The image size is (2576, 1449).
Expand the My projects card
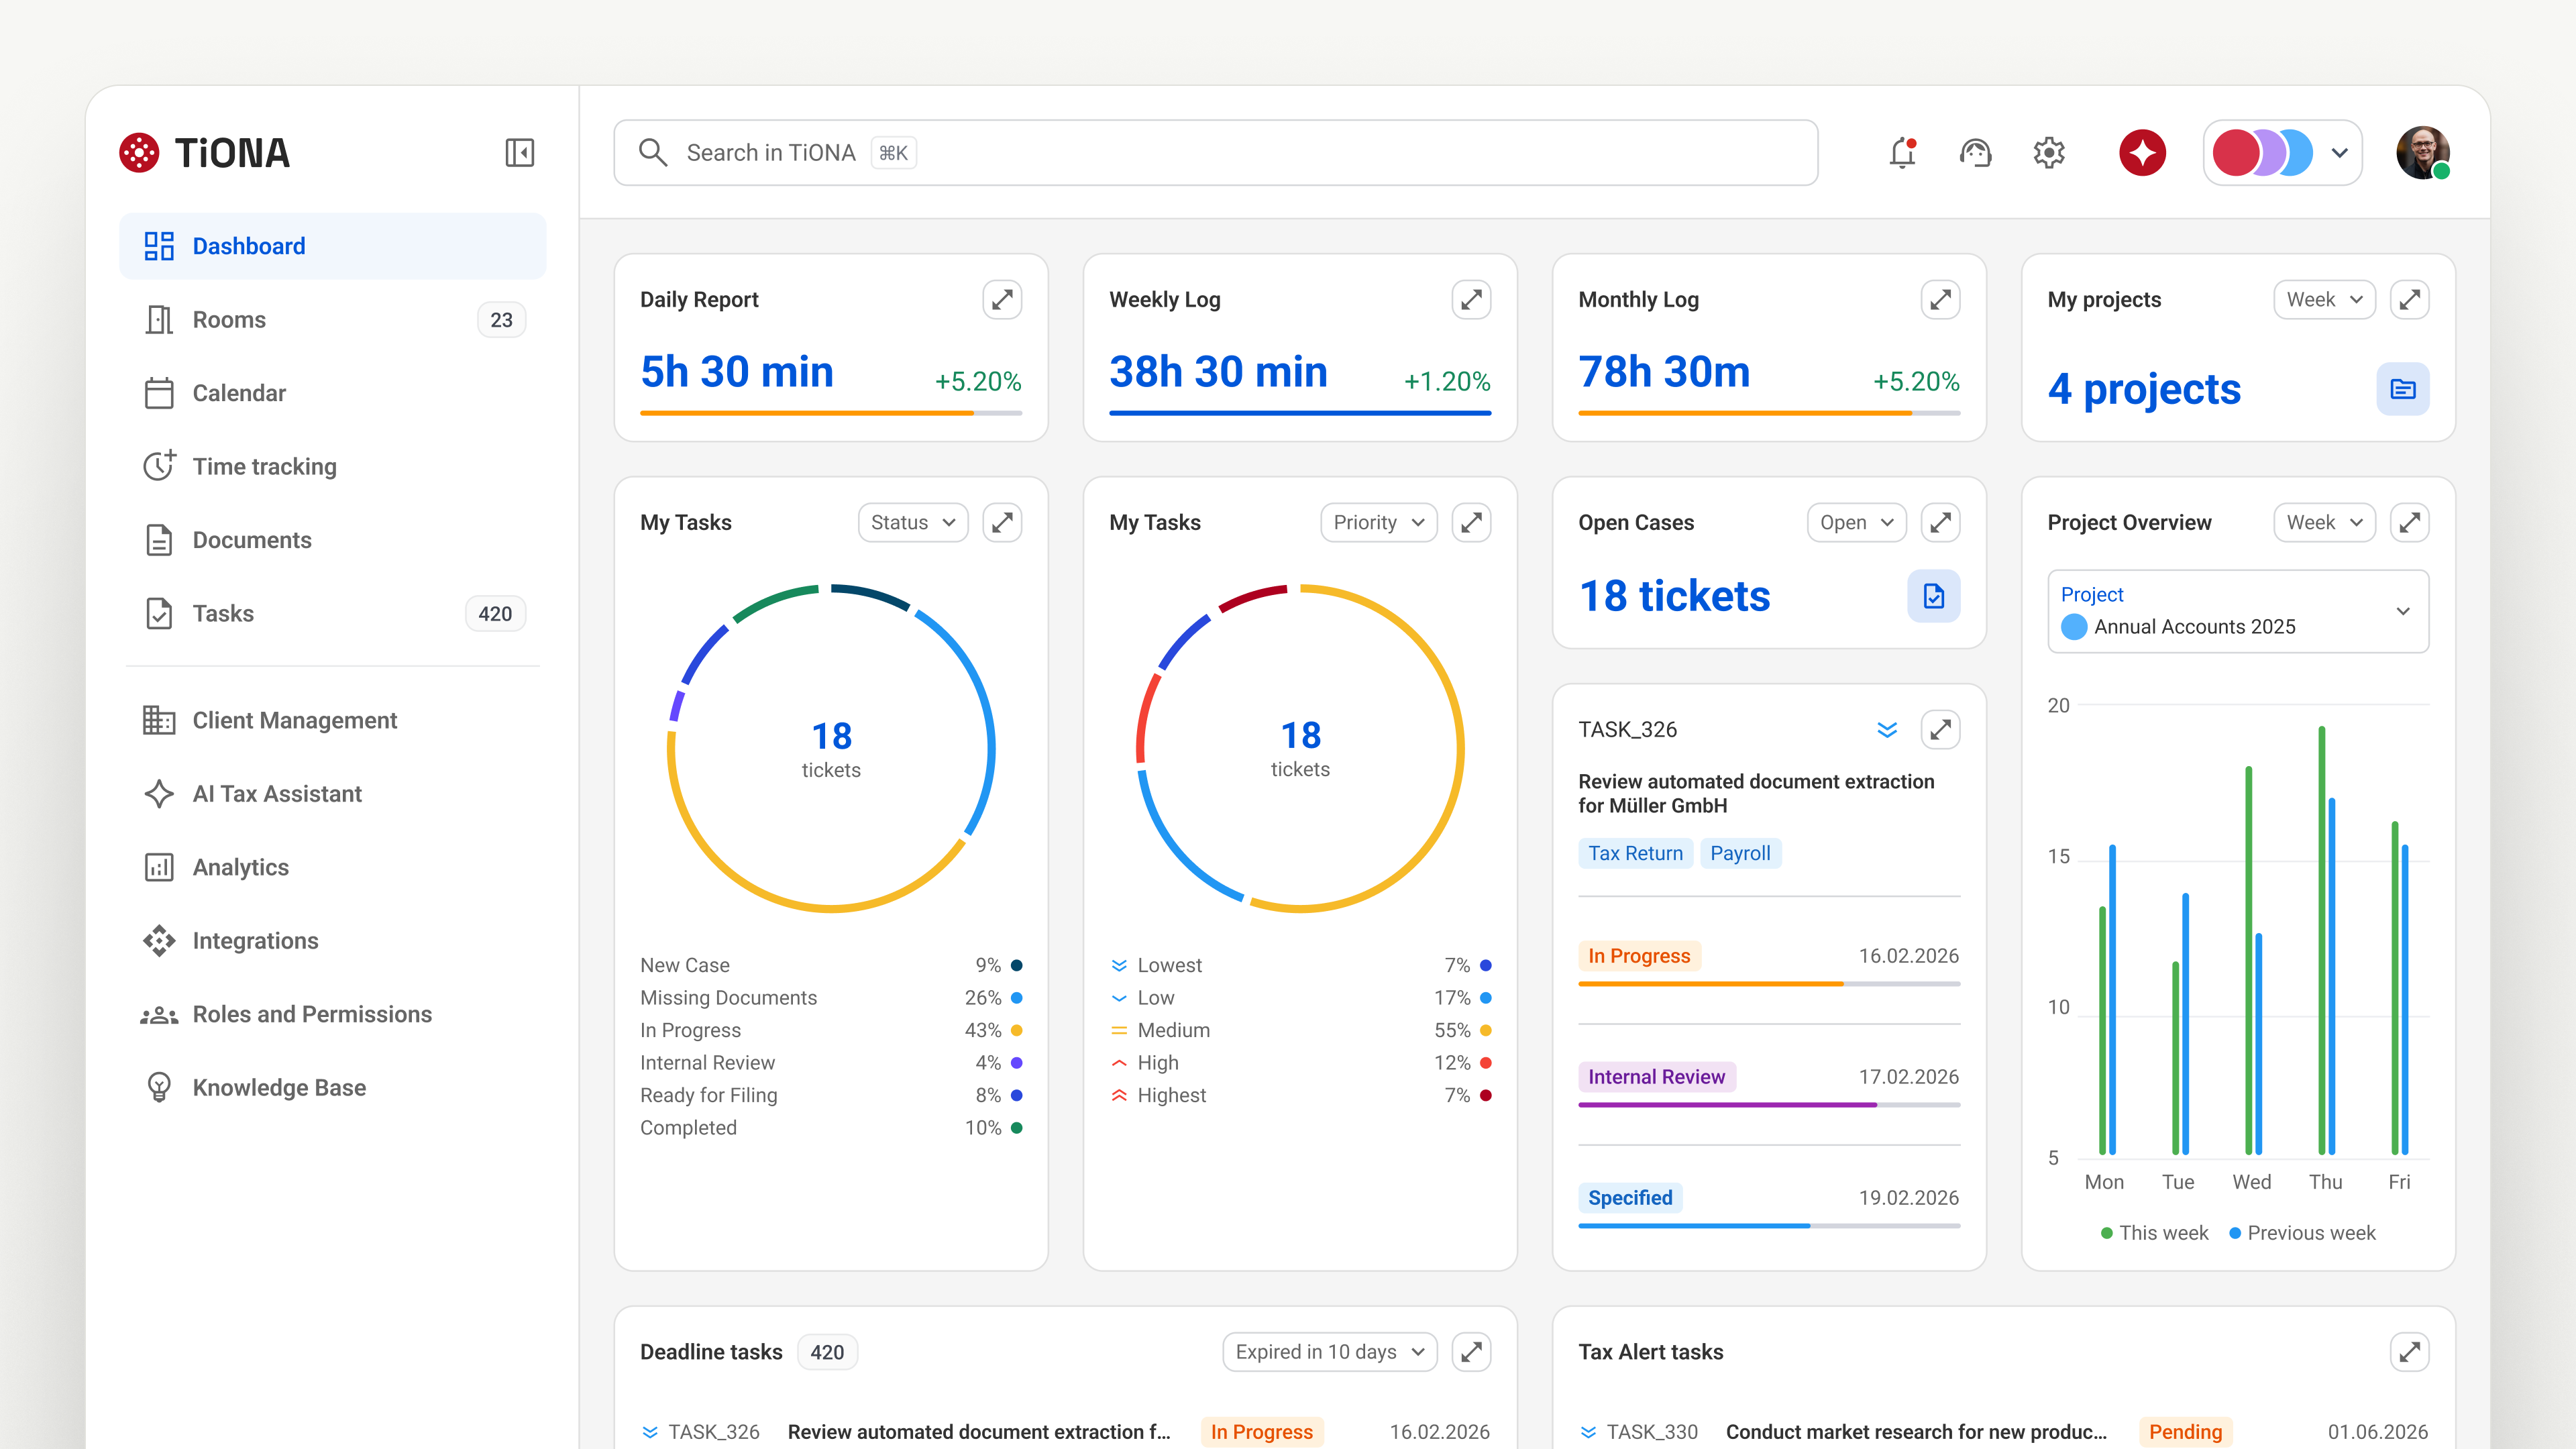coord(2409,299)
